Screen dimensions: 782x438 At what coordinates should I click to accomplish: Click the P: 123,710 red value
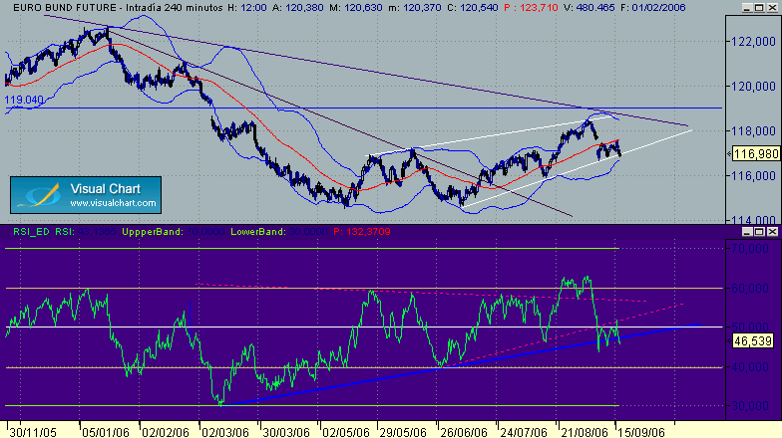531,8
